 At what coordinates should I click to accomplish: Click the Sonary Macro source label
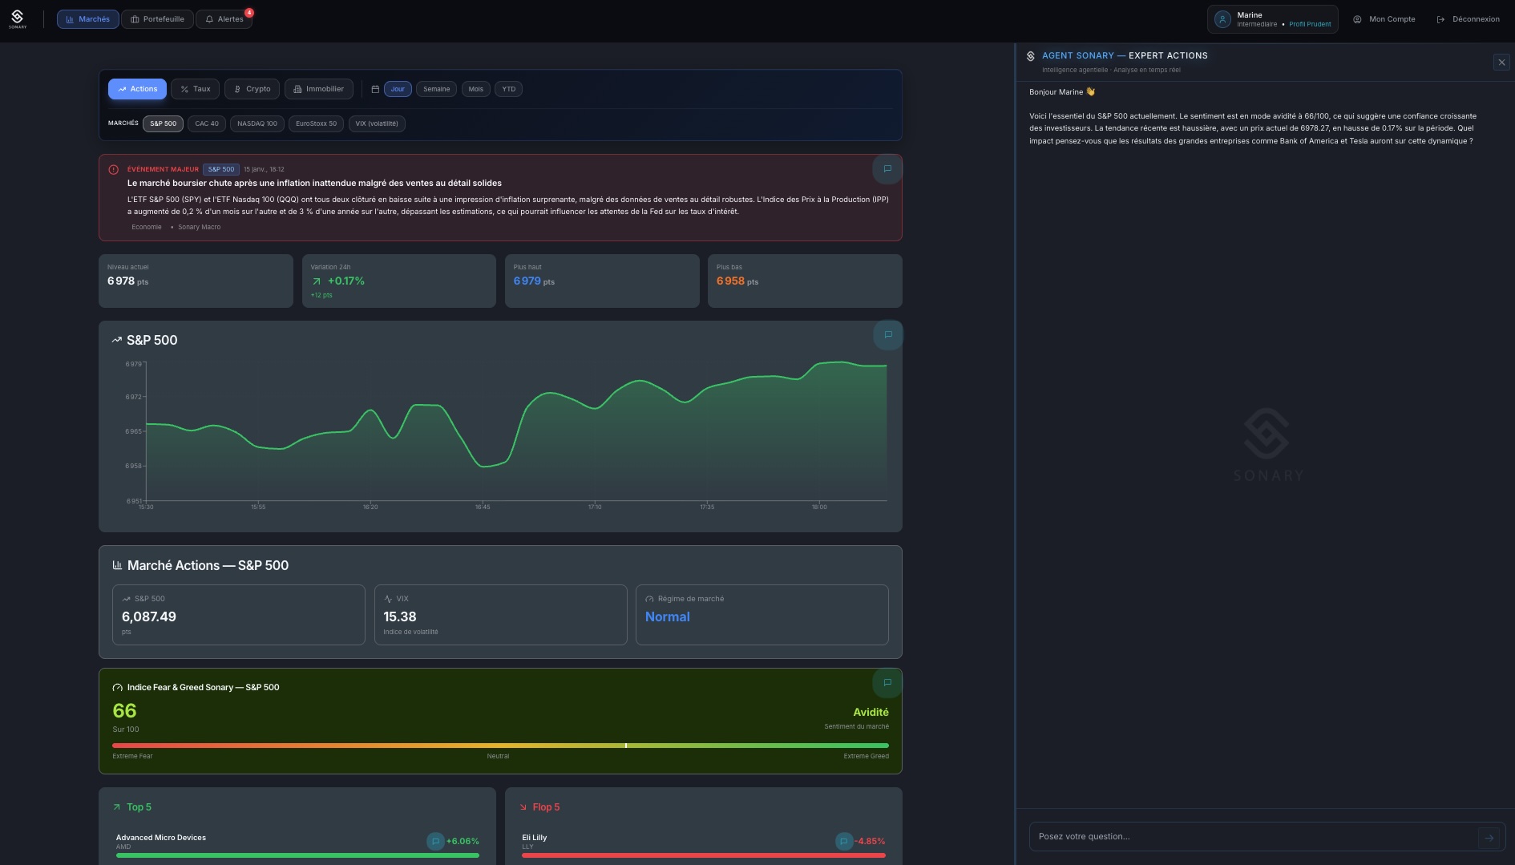click(x=199, y=227)
